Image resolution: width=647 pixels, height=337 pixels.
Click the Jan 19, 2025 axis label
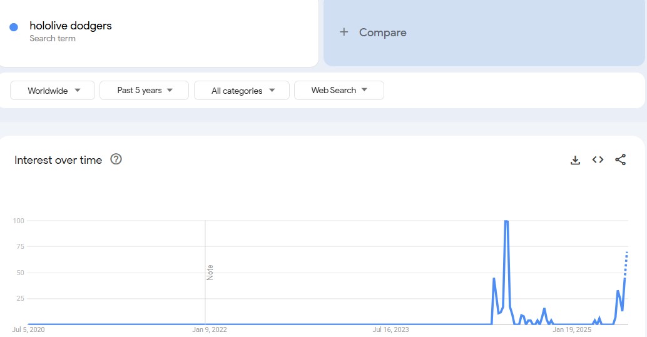pyautogui.click(x=572, y=329)
